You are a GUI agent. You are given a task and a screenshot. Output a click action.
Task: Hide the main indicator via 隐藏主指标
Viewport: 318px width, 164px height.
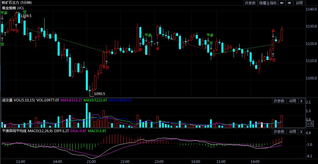click(268, 3)
